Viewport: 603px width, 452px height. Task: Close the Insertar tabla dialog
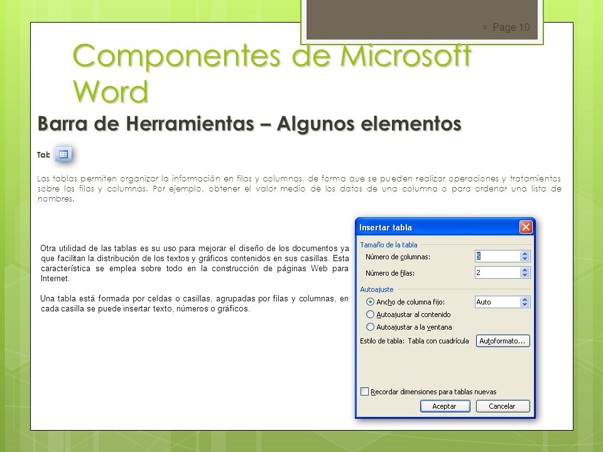tap(526, 227)
